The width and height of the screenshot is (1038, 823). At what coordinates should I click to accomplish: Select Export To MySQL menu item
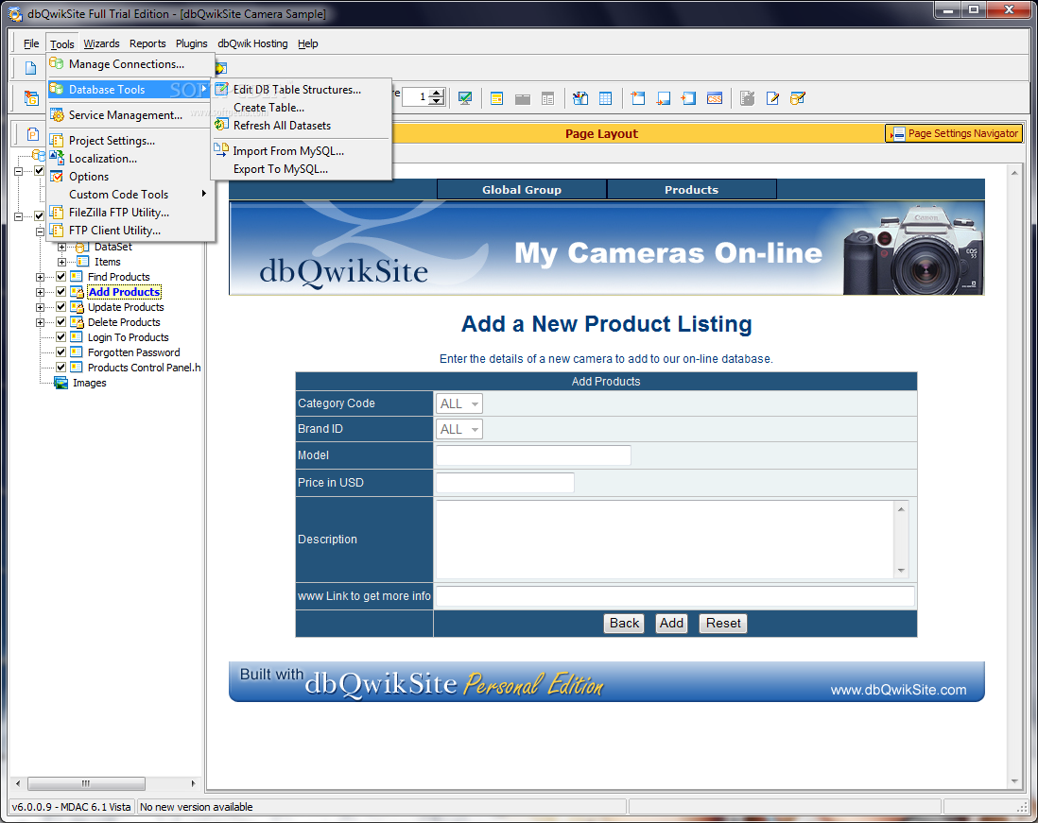(302, 169)
